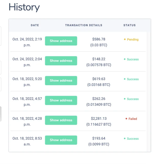Screen dimensions: 153x164
Task: Click green Success dot for $193.64 transaction
Action: coord(125,139)
